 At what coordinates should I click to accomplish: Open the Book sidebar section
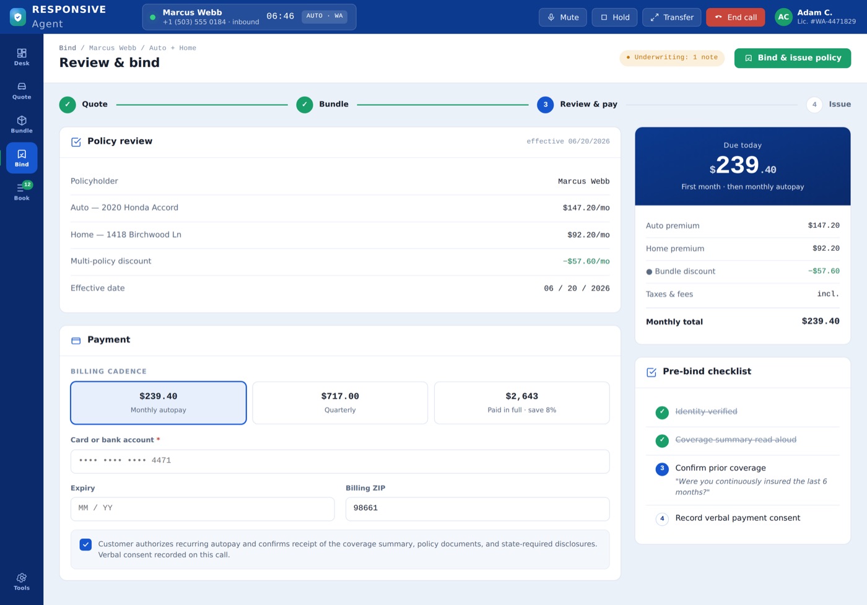[x=22, y=191]
